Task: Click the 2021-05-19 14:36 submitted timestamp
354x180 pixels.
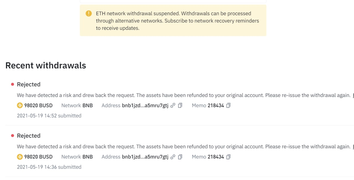Action: (x=49, y=167)
